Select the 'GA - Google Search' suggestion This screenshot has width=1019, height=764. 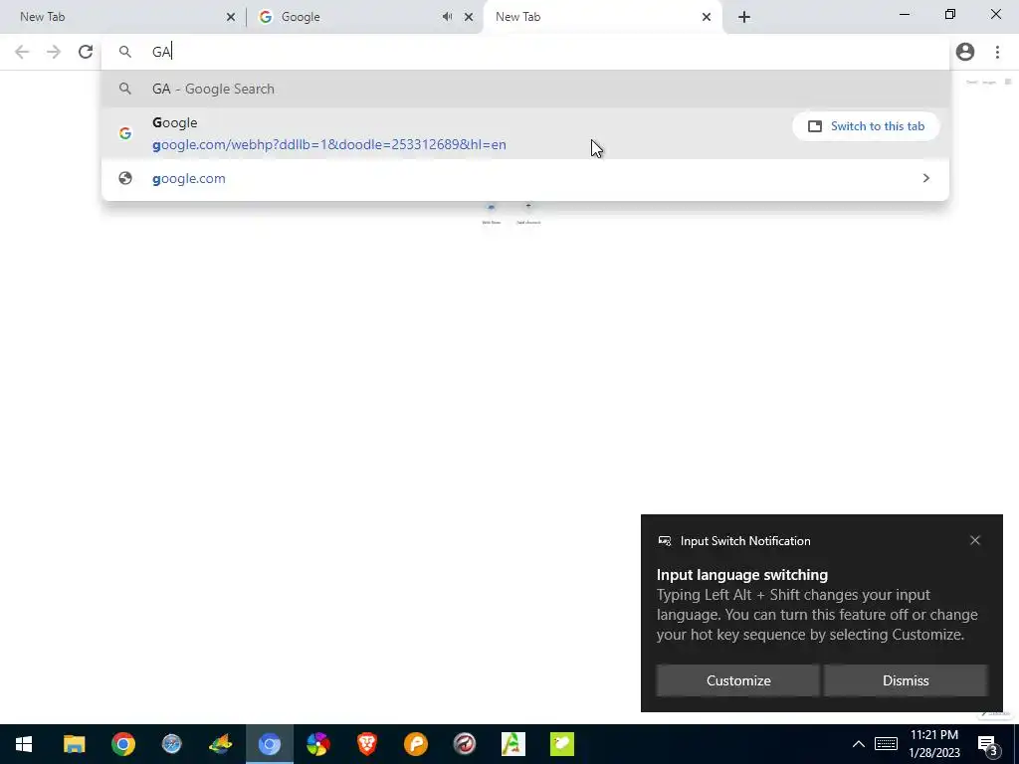(525, 89)
